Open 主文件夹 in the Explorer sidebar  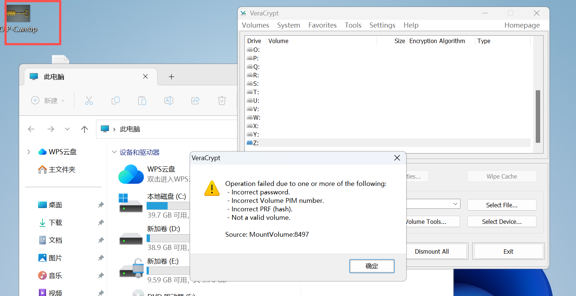57,169
